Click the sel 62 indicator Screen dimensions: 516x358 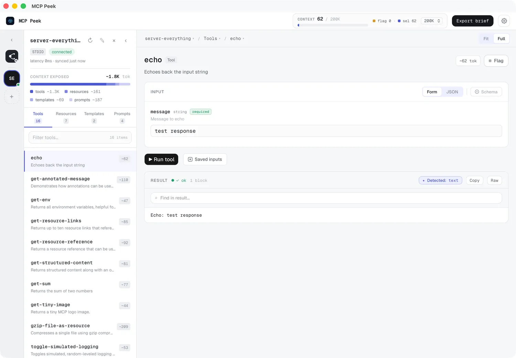tap(407, 21)
